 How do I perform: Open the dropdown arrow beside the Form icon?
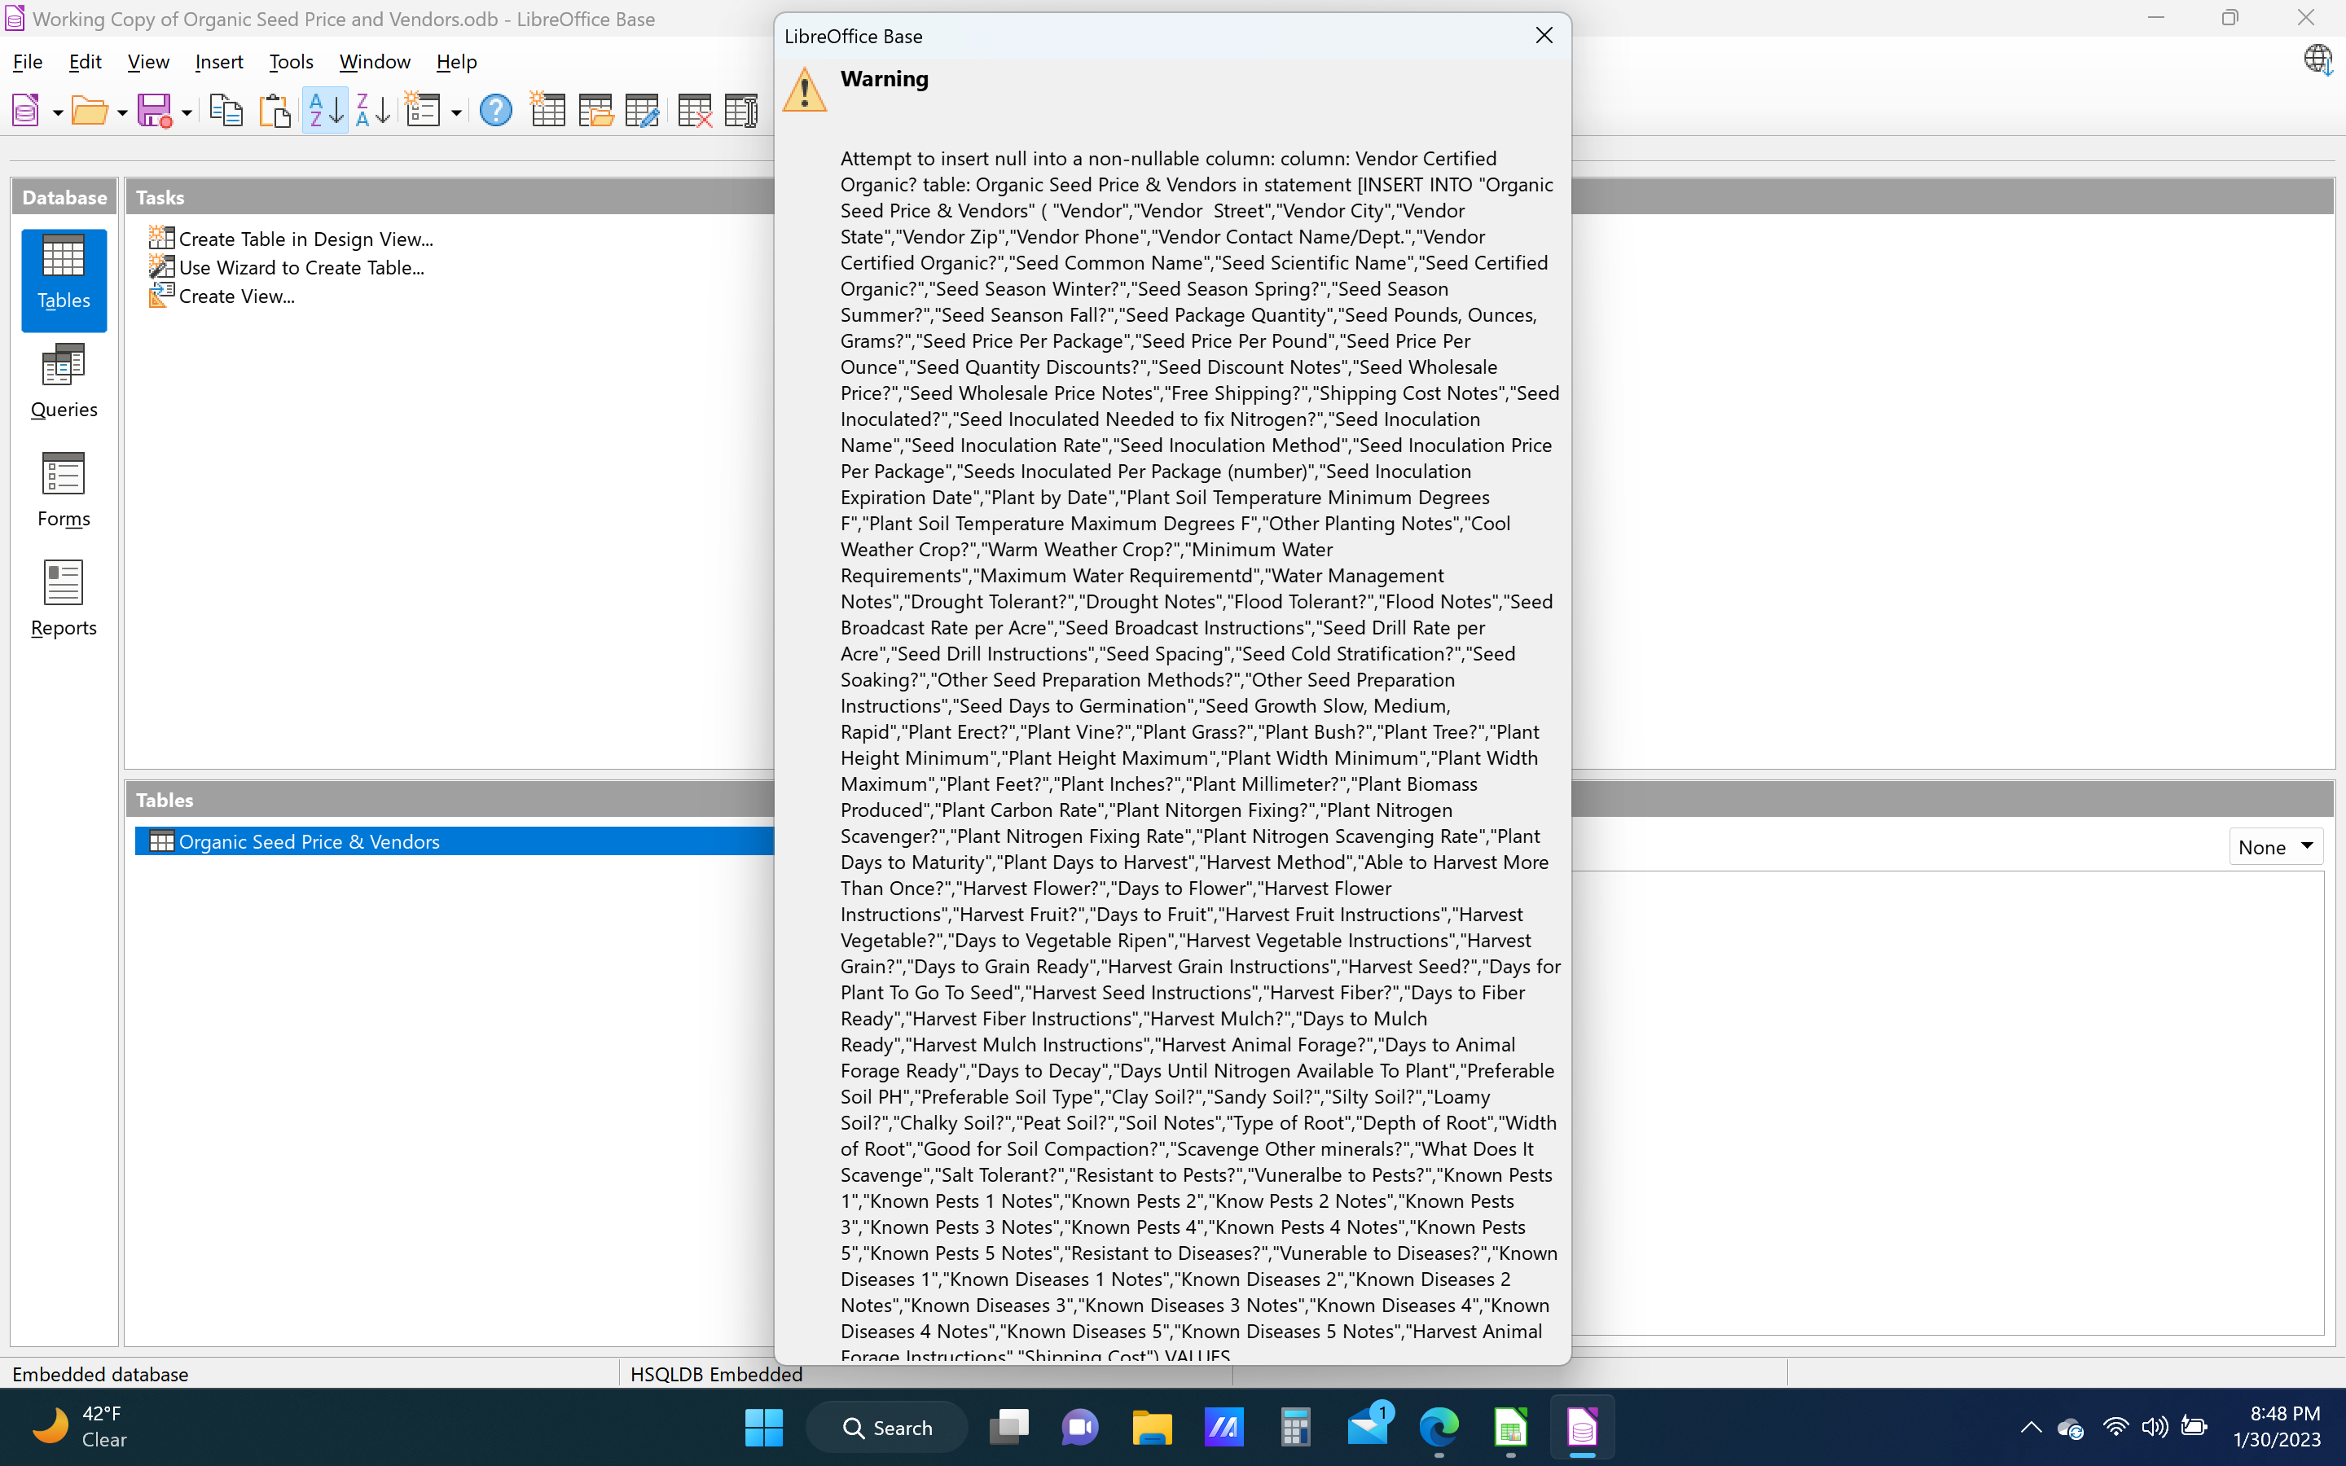455,112
